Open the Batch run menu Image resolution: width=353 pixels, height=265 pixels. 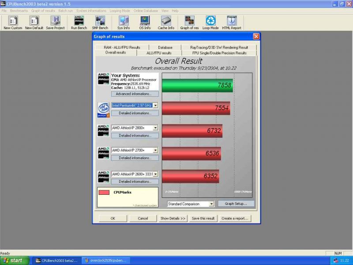coord(65,11)
